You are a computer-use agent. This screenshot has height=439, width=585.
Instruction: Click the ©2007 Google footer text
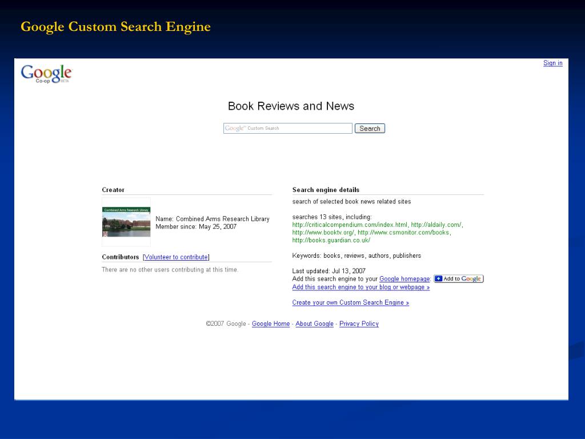click(226, 324)
